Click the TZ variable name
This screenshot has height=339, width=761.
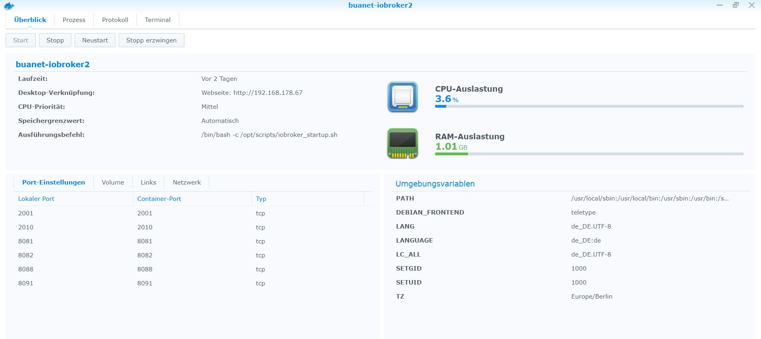pyautogui.click(x=400, y=296)
